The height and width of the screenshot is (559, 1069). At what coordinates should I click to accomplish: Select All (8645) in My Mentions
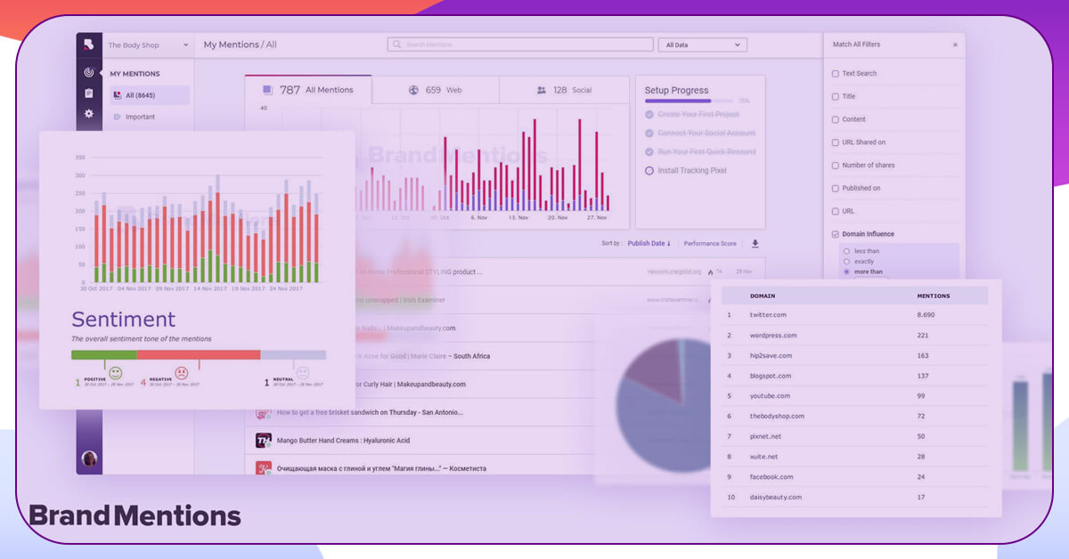click(x=150, y=95)
